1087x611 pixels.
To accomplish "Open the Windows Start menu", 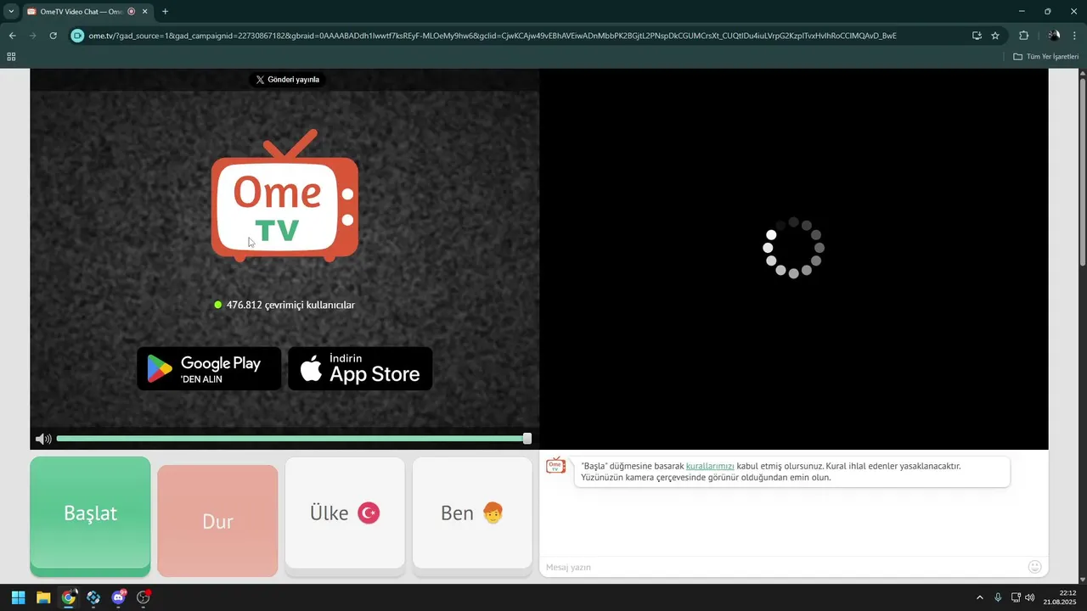I will (x=18, y=597).
